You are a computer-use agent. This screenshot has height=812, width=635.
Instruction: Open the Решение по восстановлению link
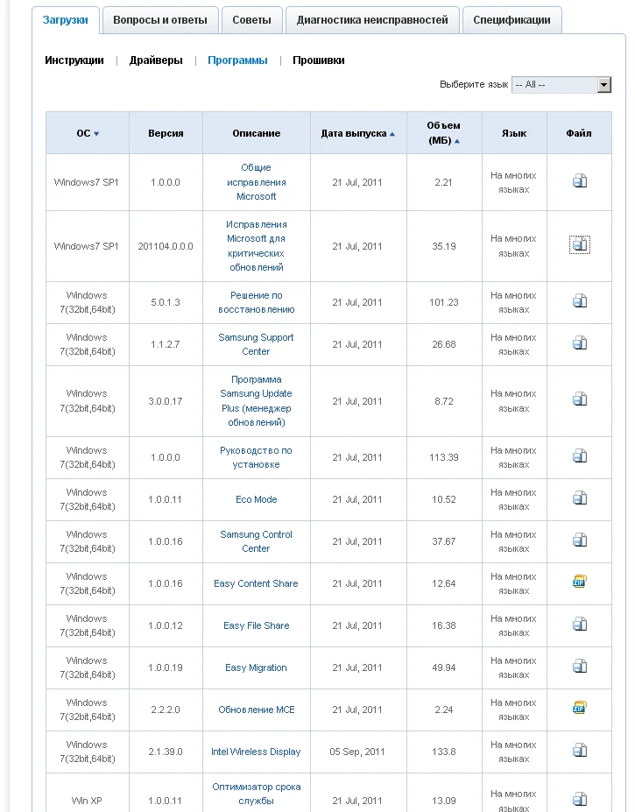coord(257,302)
